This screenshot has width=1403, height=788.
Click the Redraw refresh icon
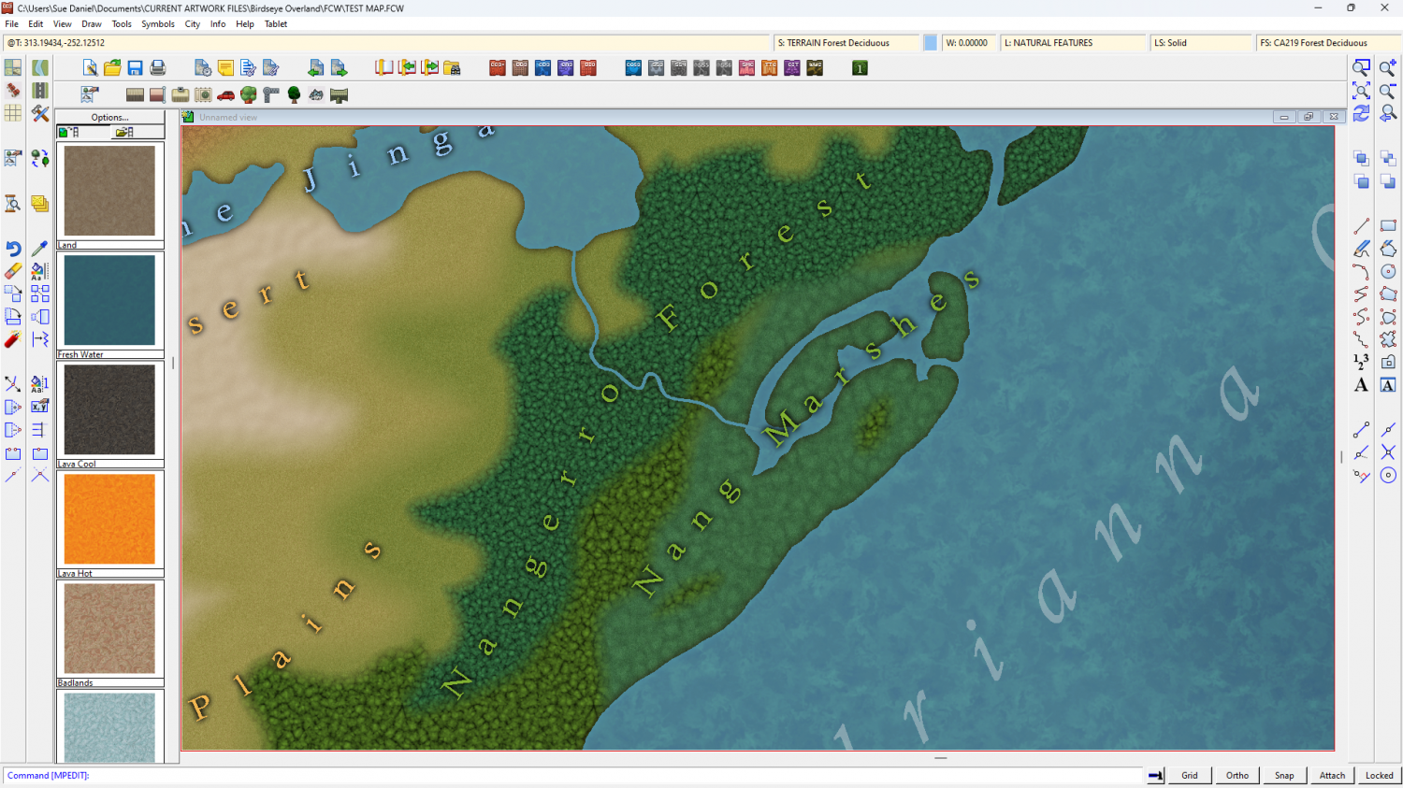tap(1361, 113)
